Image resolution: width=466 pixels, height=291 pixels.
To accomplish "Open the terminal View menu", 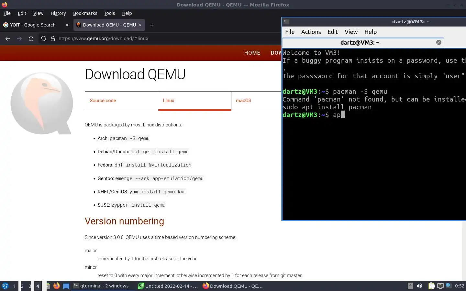I will click(x=351, y=32).
